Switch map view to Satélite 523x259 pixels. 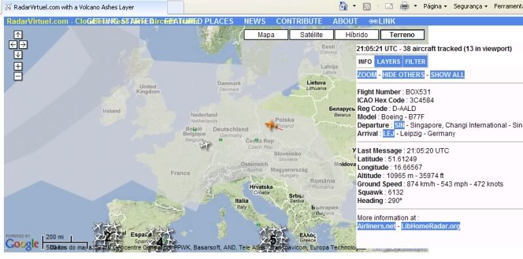[x=312, y=35]
